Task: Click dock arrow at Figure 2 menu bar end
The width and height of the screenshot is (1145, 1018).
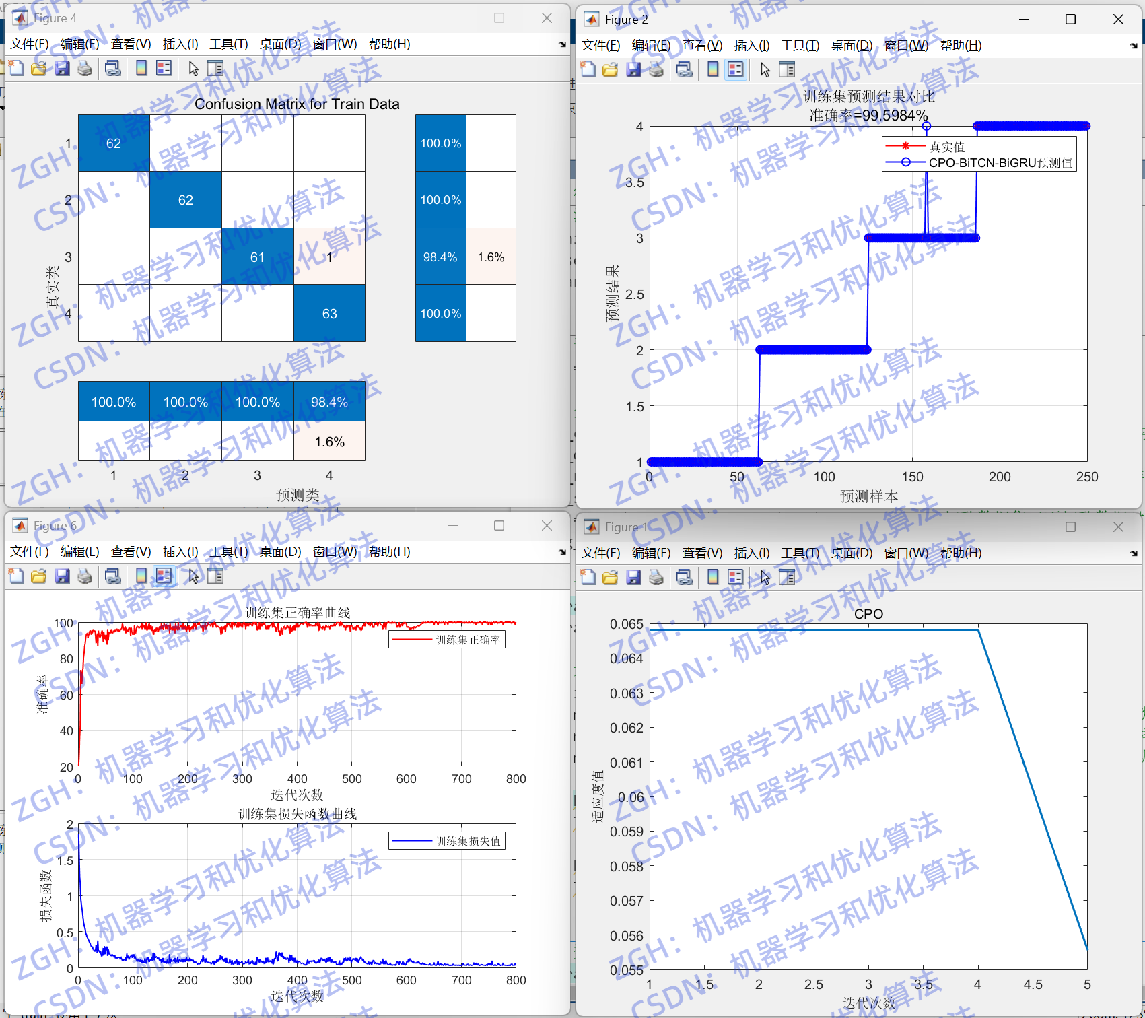Action: click(1134, 46)
